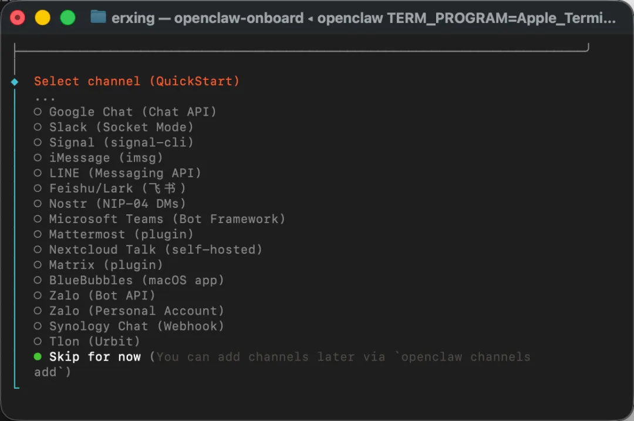
Task: Click the Select channel (QuickStart) heading
Action: (x=137, y=81)
